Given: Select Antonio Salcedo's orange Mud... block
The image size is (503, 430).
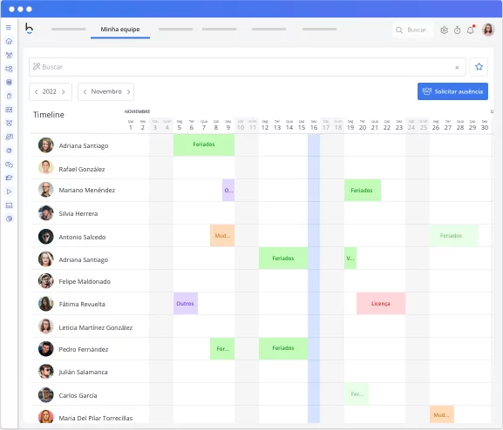Looking at the screenshot, I should (222, 236).
